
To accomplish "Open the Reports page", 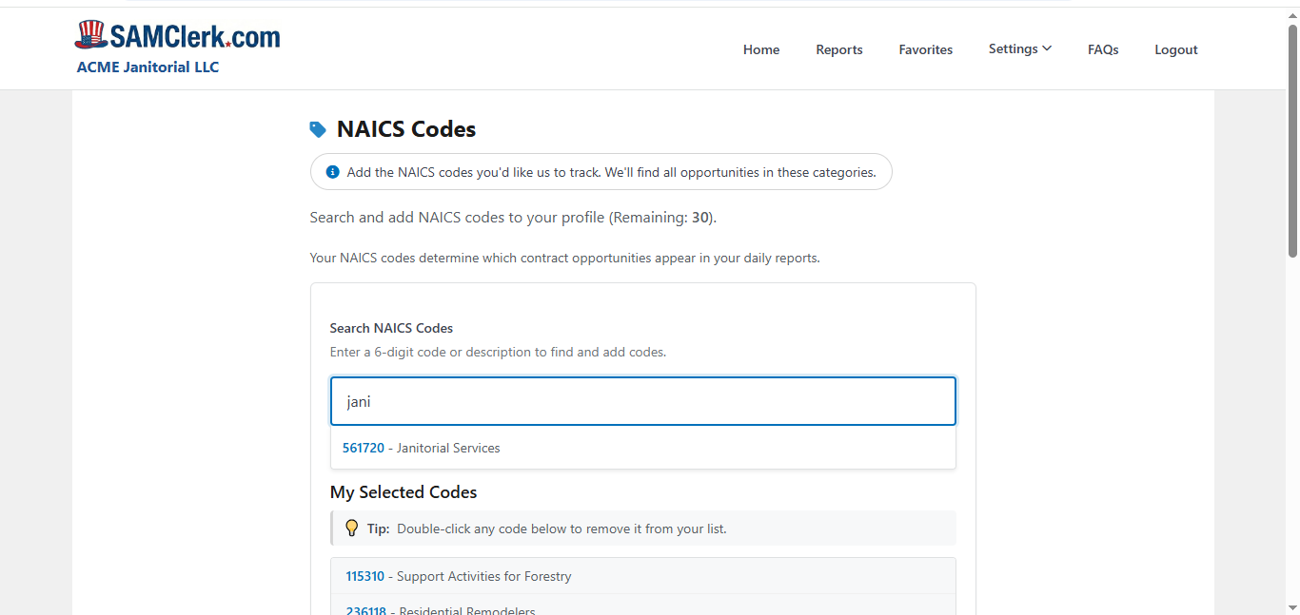I will 838,48.
